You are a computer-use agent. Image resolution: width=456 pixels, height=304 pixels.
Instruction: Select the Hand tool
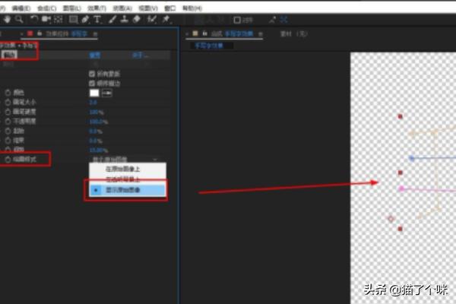tap(7, 20)
